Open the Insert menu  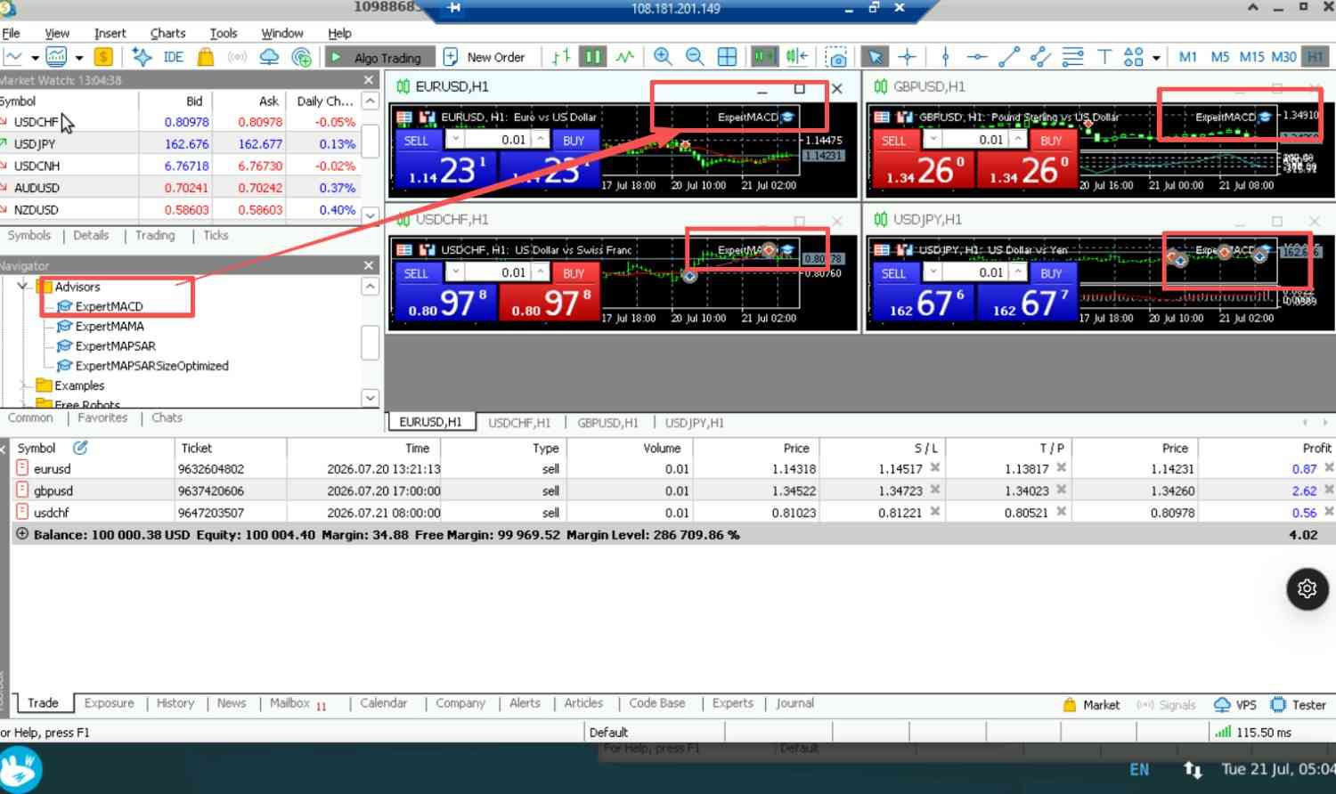coord(110,33)
